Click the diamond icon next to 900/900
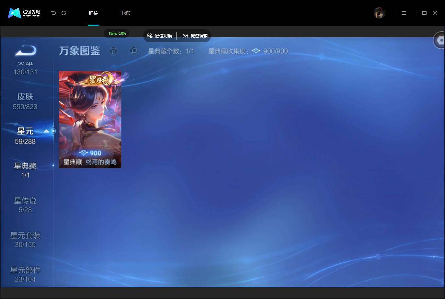Viewport: 445px width, 299px height. pyautogui.click(x=256, y=51)
